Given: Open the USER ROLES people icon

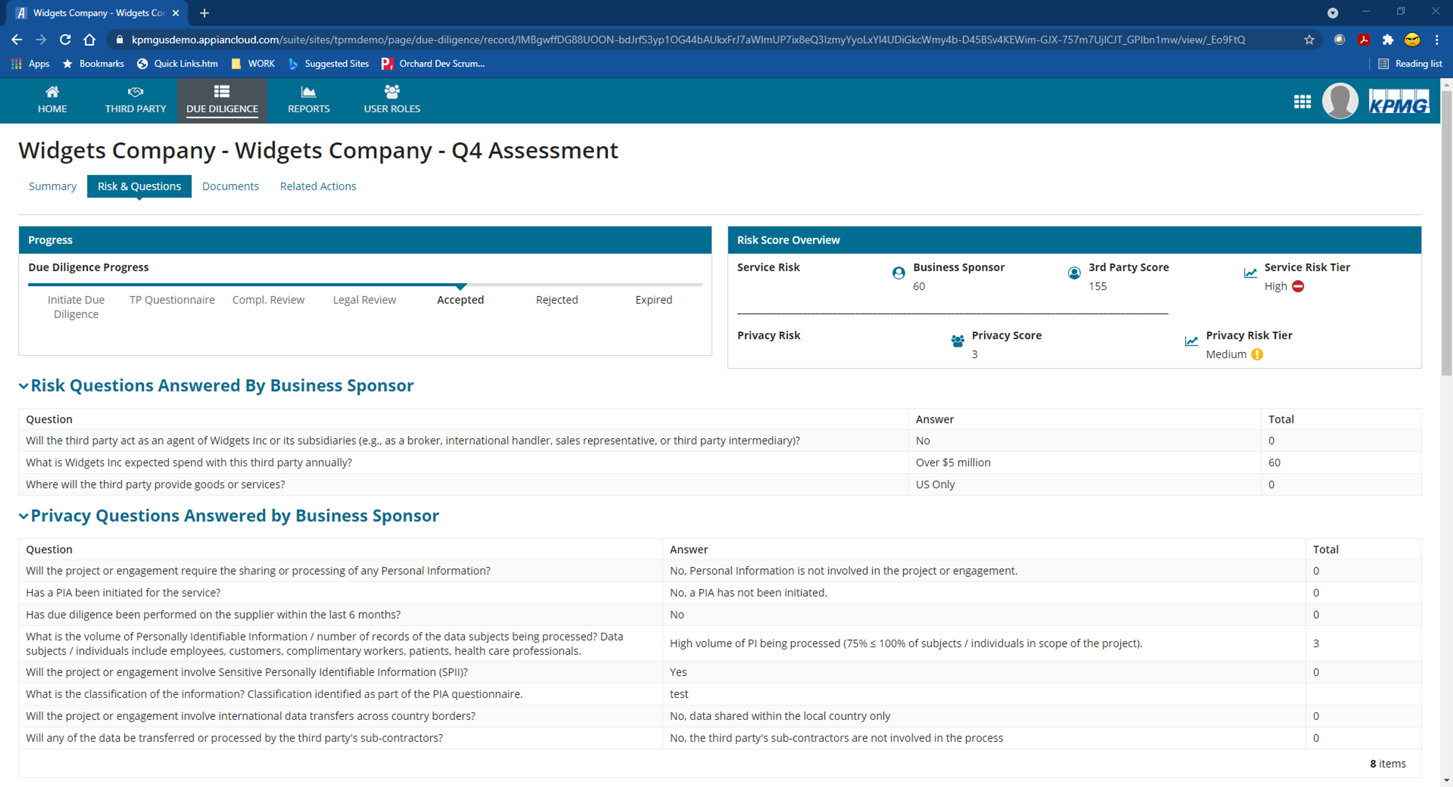Looking at the screenshot, I should 392,92.
